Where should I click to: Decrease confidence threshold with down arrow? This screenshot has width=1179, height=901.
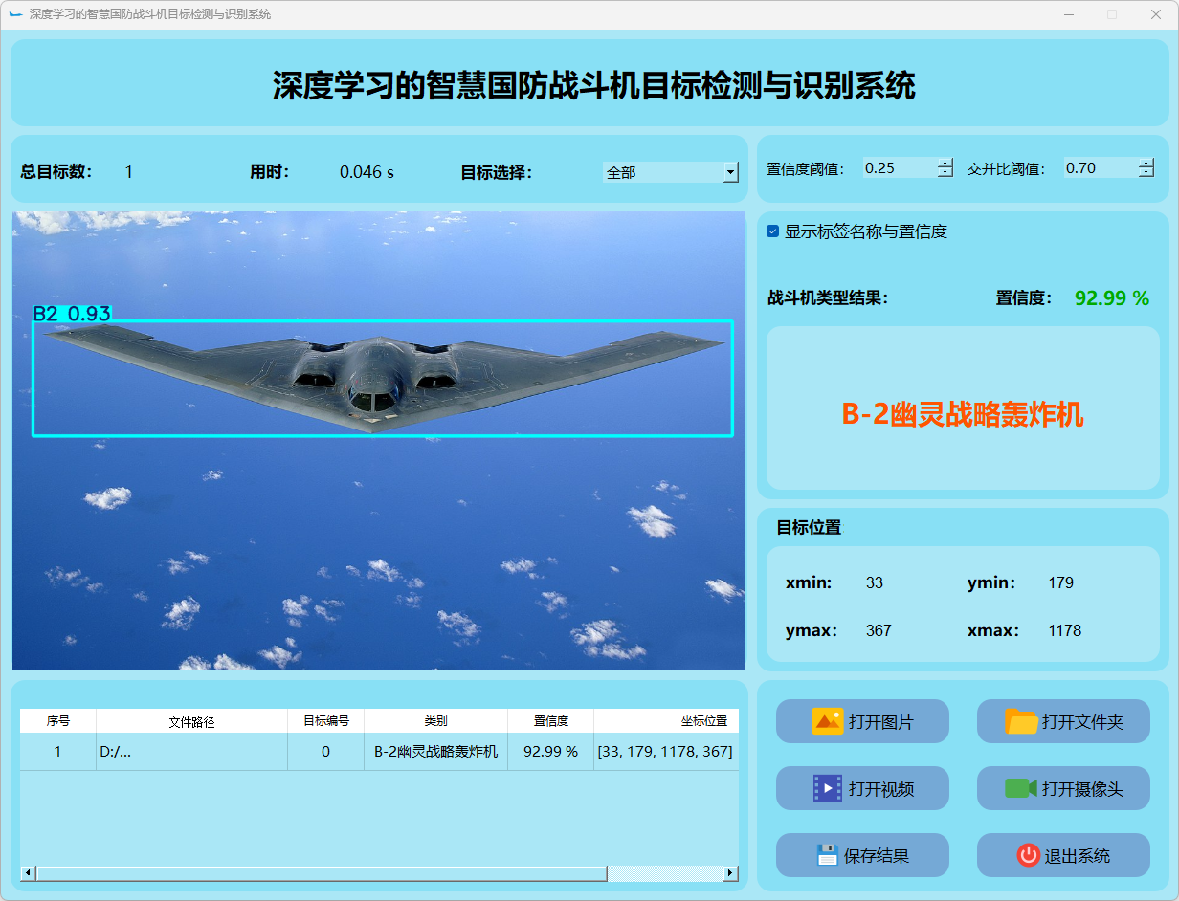pos(945,173)
